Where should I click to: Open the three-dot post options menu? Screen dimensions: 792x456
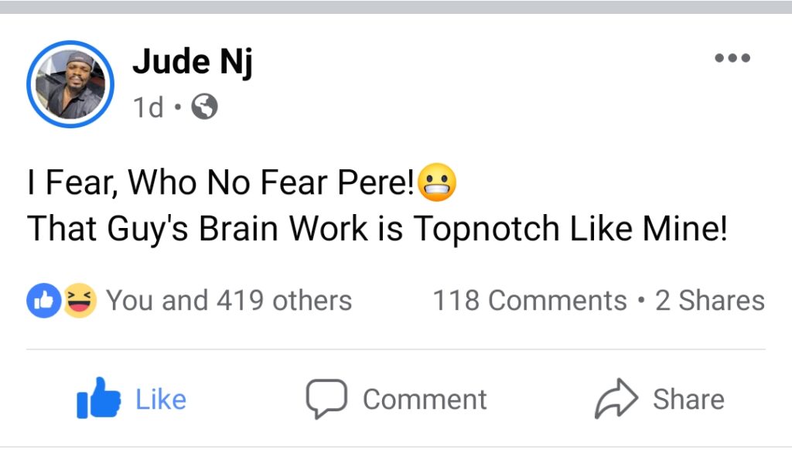(732, 58)
